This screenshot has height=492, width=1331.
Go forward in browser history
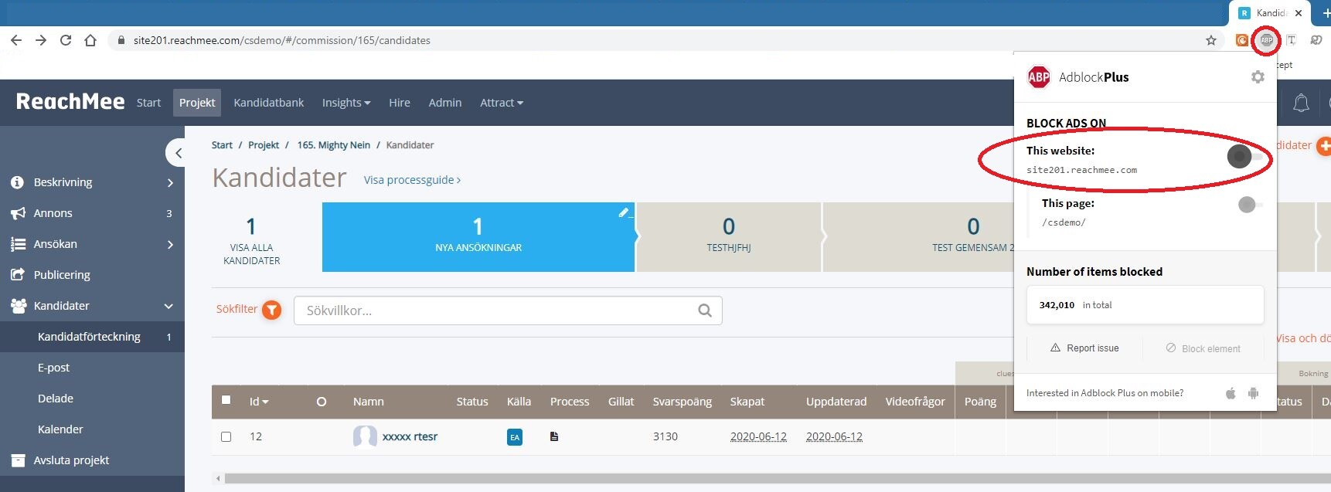(41, 40)
